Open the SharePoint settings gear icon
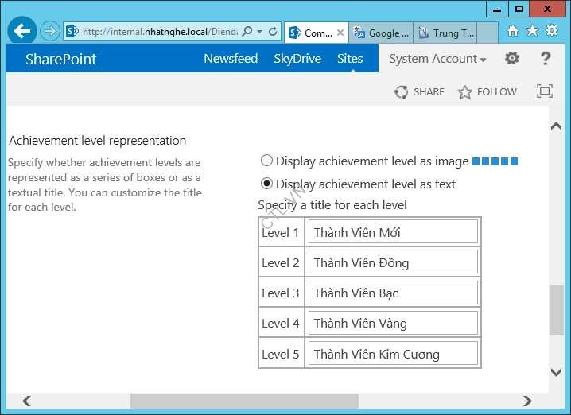The image size is (571, 415). click(x=512, y=58)
